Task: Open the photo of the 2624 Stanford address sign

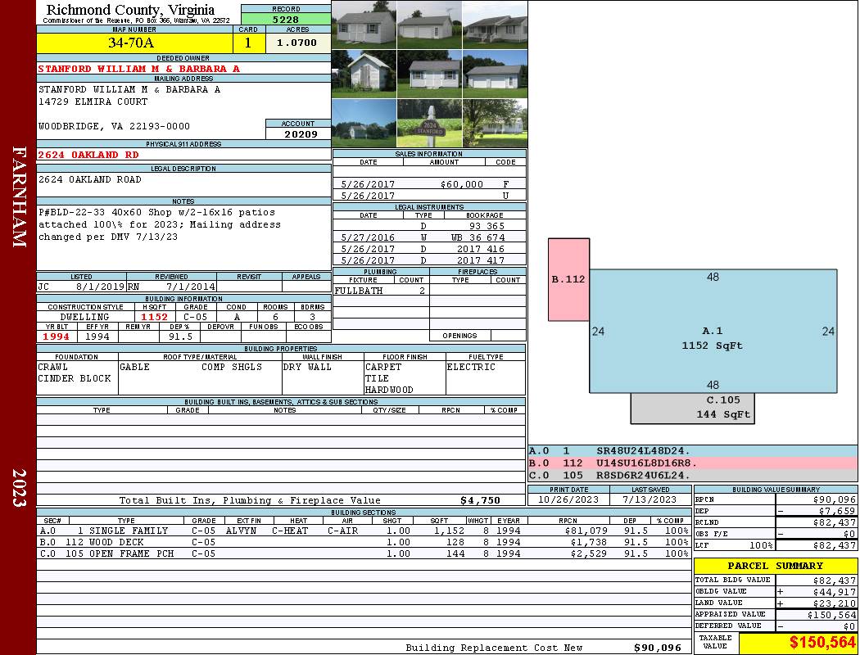Action: point(429,123)
